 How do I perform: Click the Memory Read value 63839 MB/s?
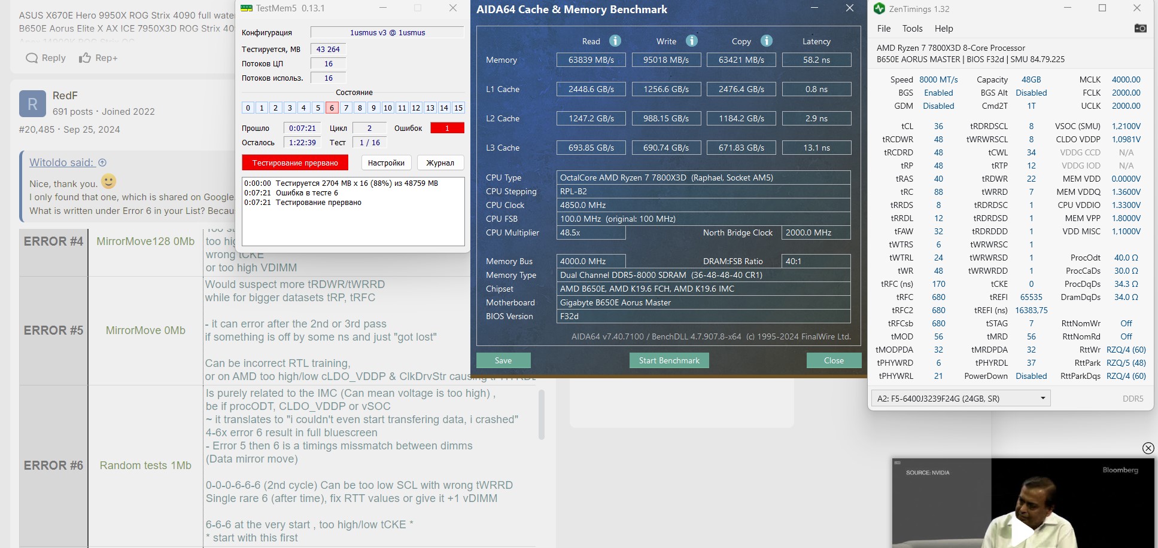point(591,60)
